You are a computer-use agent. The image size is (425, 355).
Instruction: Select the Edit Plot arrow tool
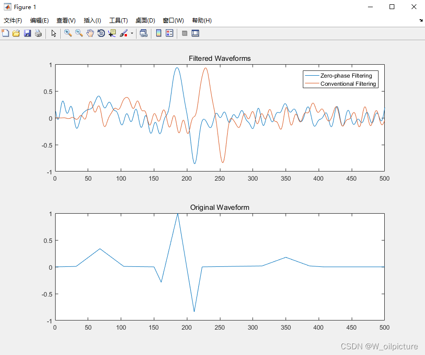54,34
